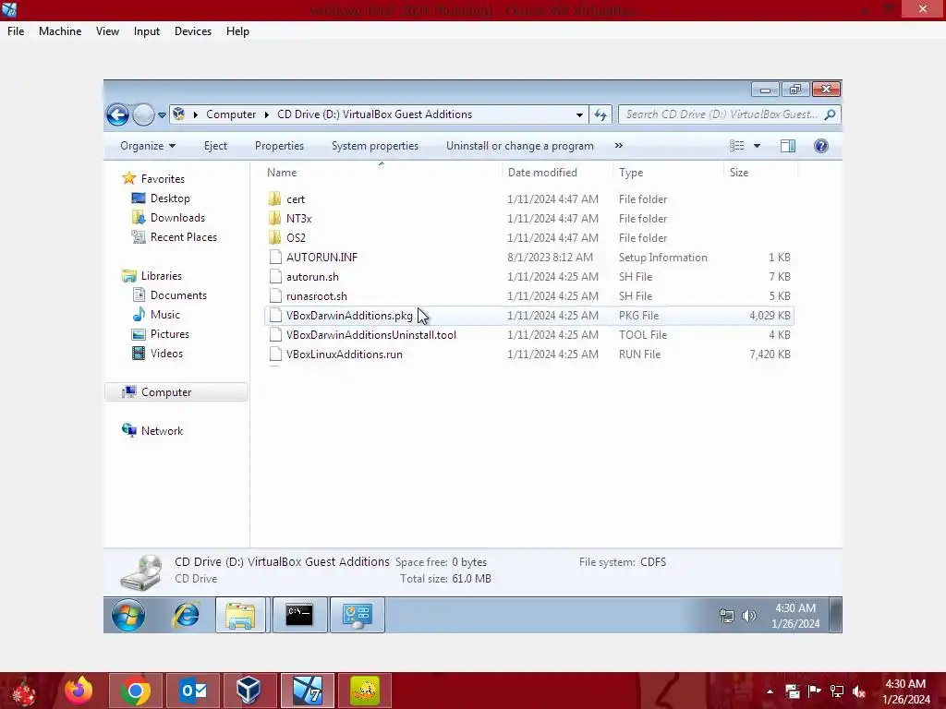Open Music library

(x=164, y=315)
